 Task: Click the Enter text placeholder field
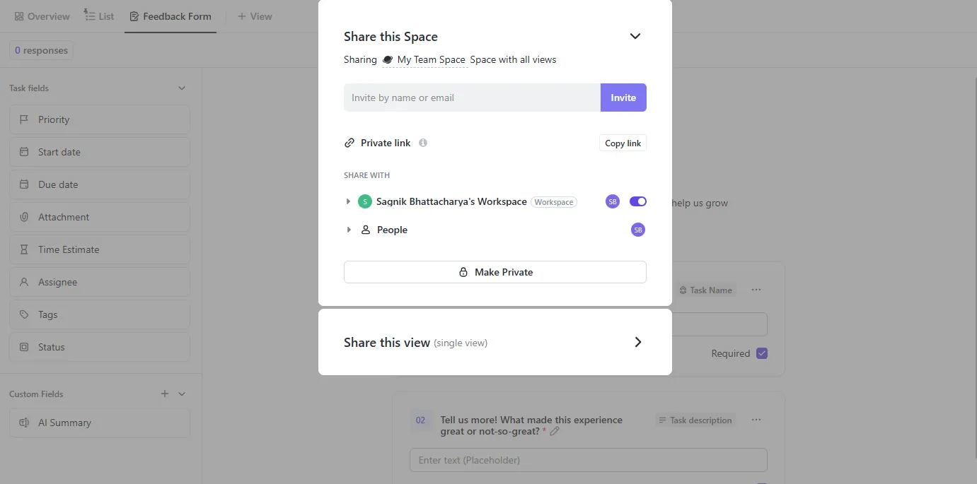click(588, 460)
